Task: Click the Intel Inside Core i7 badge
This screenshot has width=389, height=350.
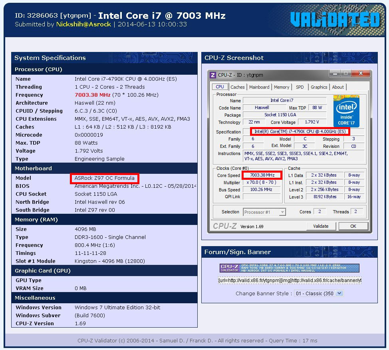Action: pyautogui.click(x=347, y=111)
